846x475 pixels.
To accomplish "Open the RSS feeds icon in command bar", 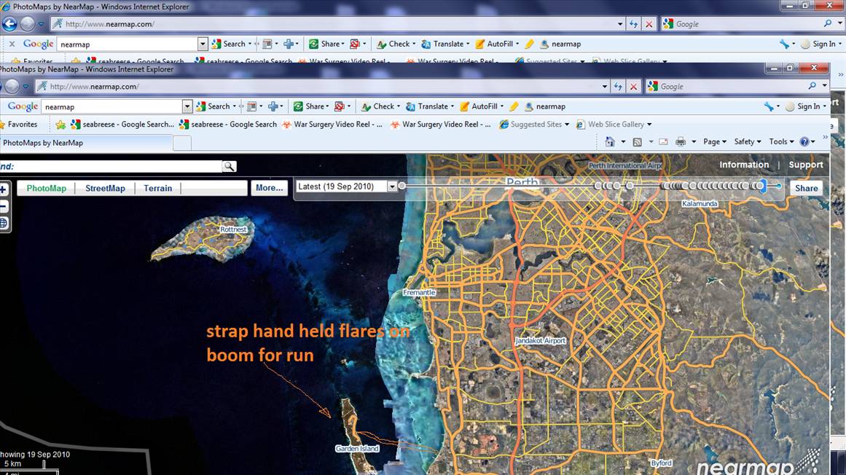I will click(x=637, y=142).
